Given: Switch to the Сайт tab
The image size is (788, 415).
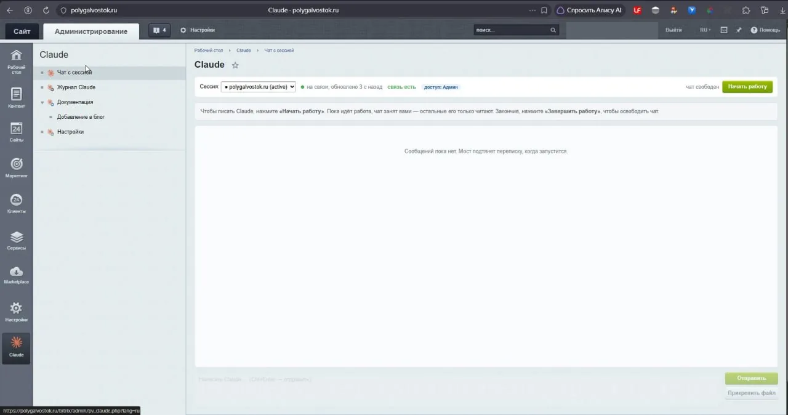Looking at the screenshot, I should click(x=22, y=31).
